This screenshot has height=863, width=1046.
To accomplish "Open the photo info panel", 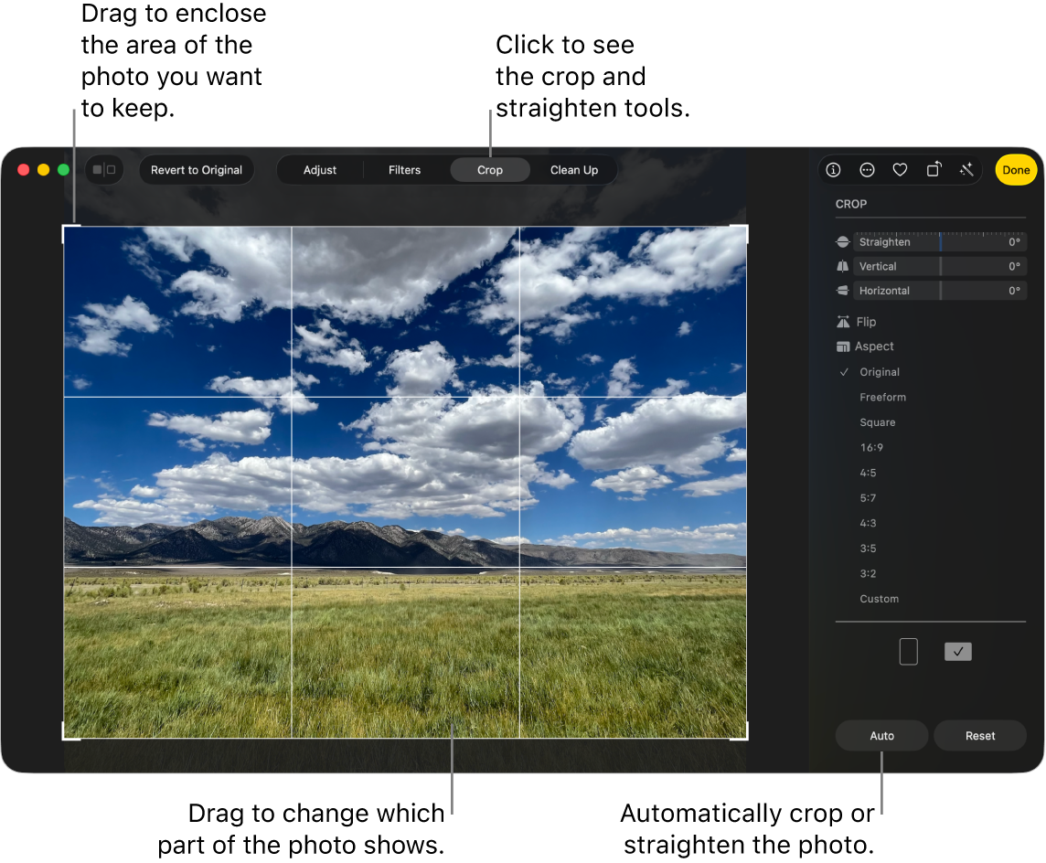I will pos(833,169).
